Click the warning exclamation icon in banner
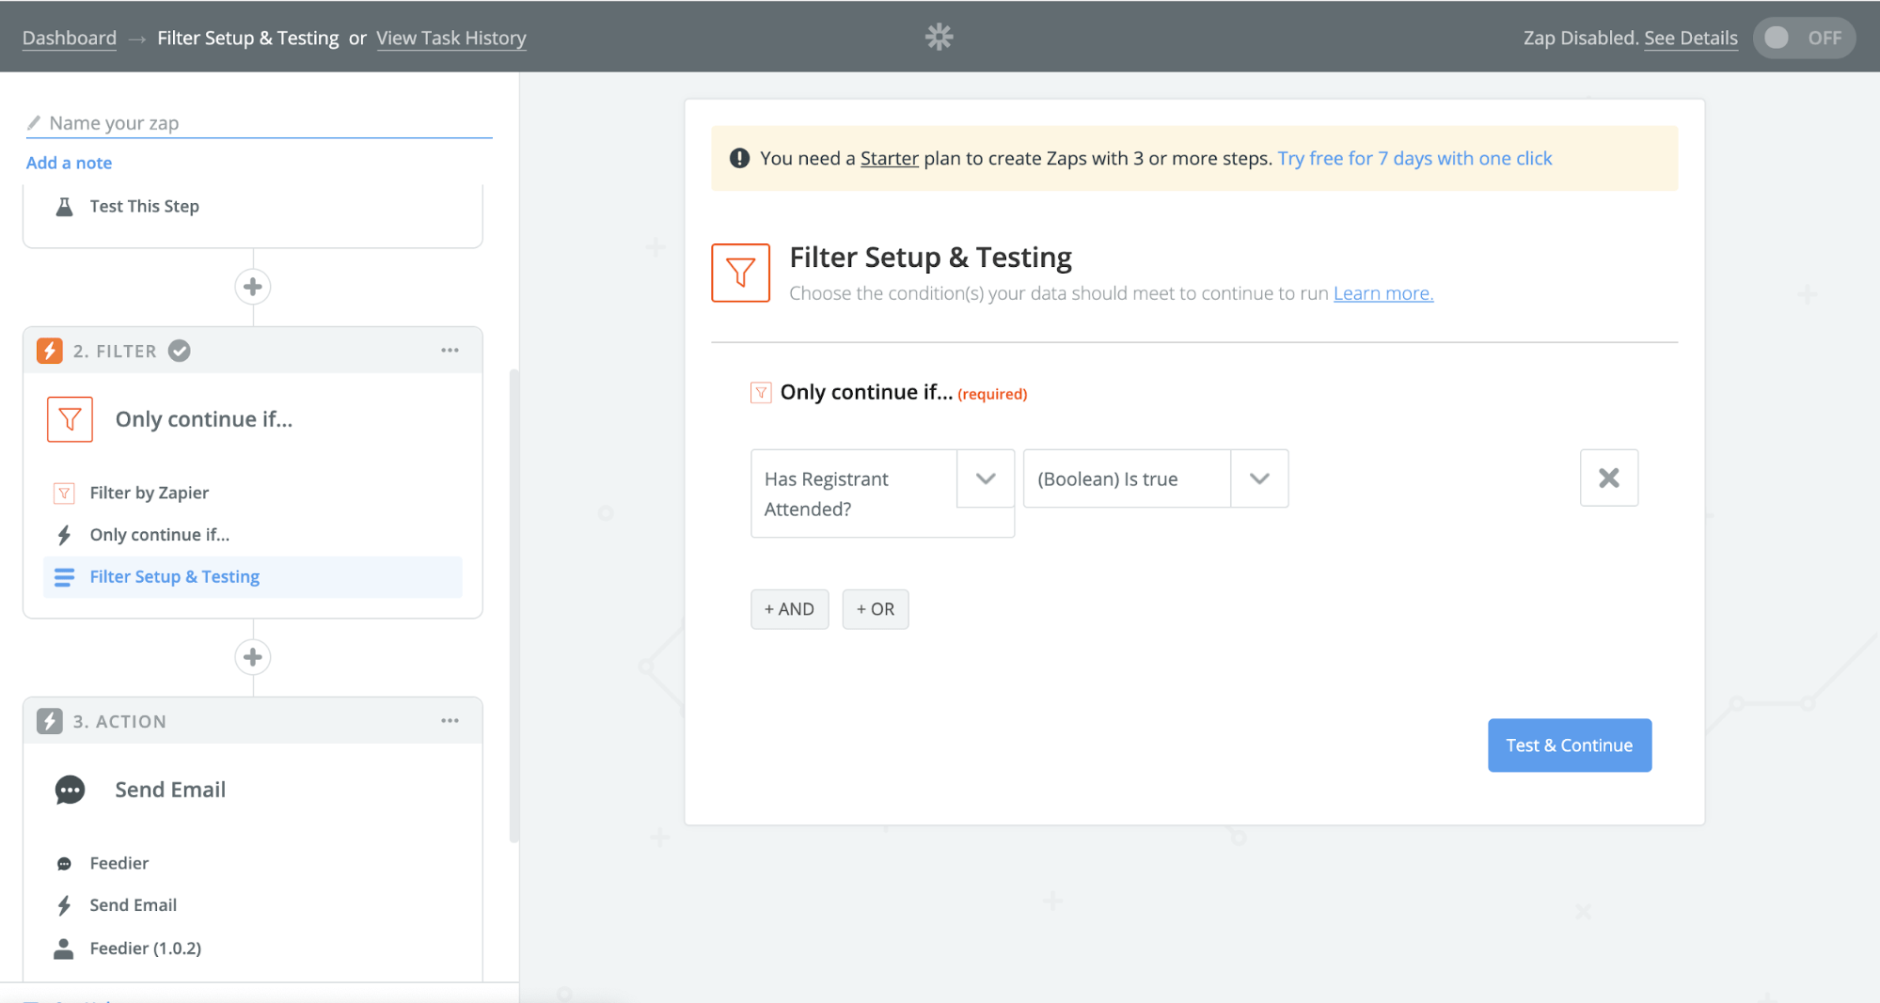 click(739, 158)
